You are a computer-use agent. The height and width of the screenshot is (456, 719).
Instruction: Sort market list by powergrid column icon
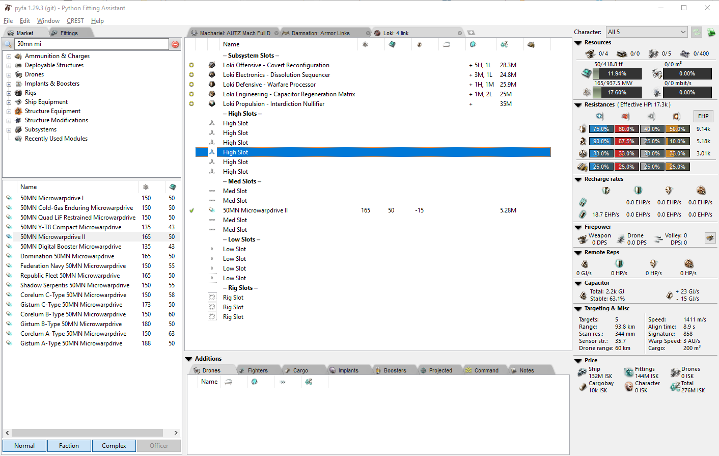[146, 187]
